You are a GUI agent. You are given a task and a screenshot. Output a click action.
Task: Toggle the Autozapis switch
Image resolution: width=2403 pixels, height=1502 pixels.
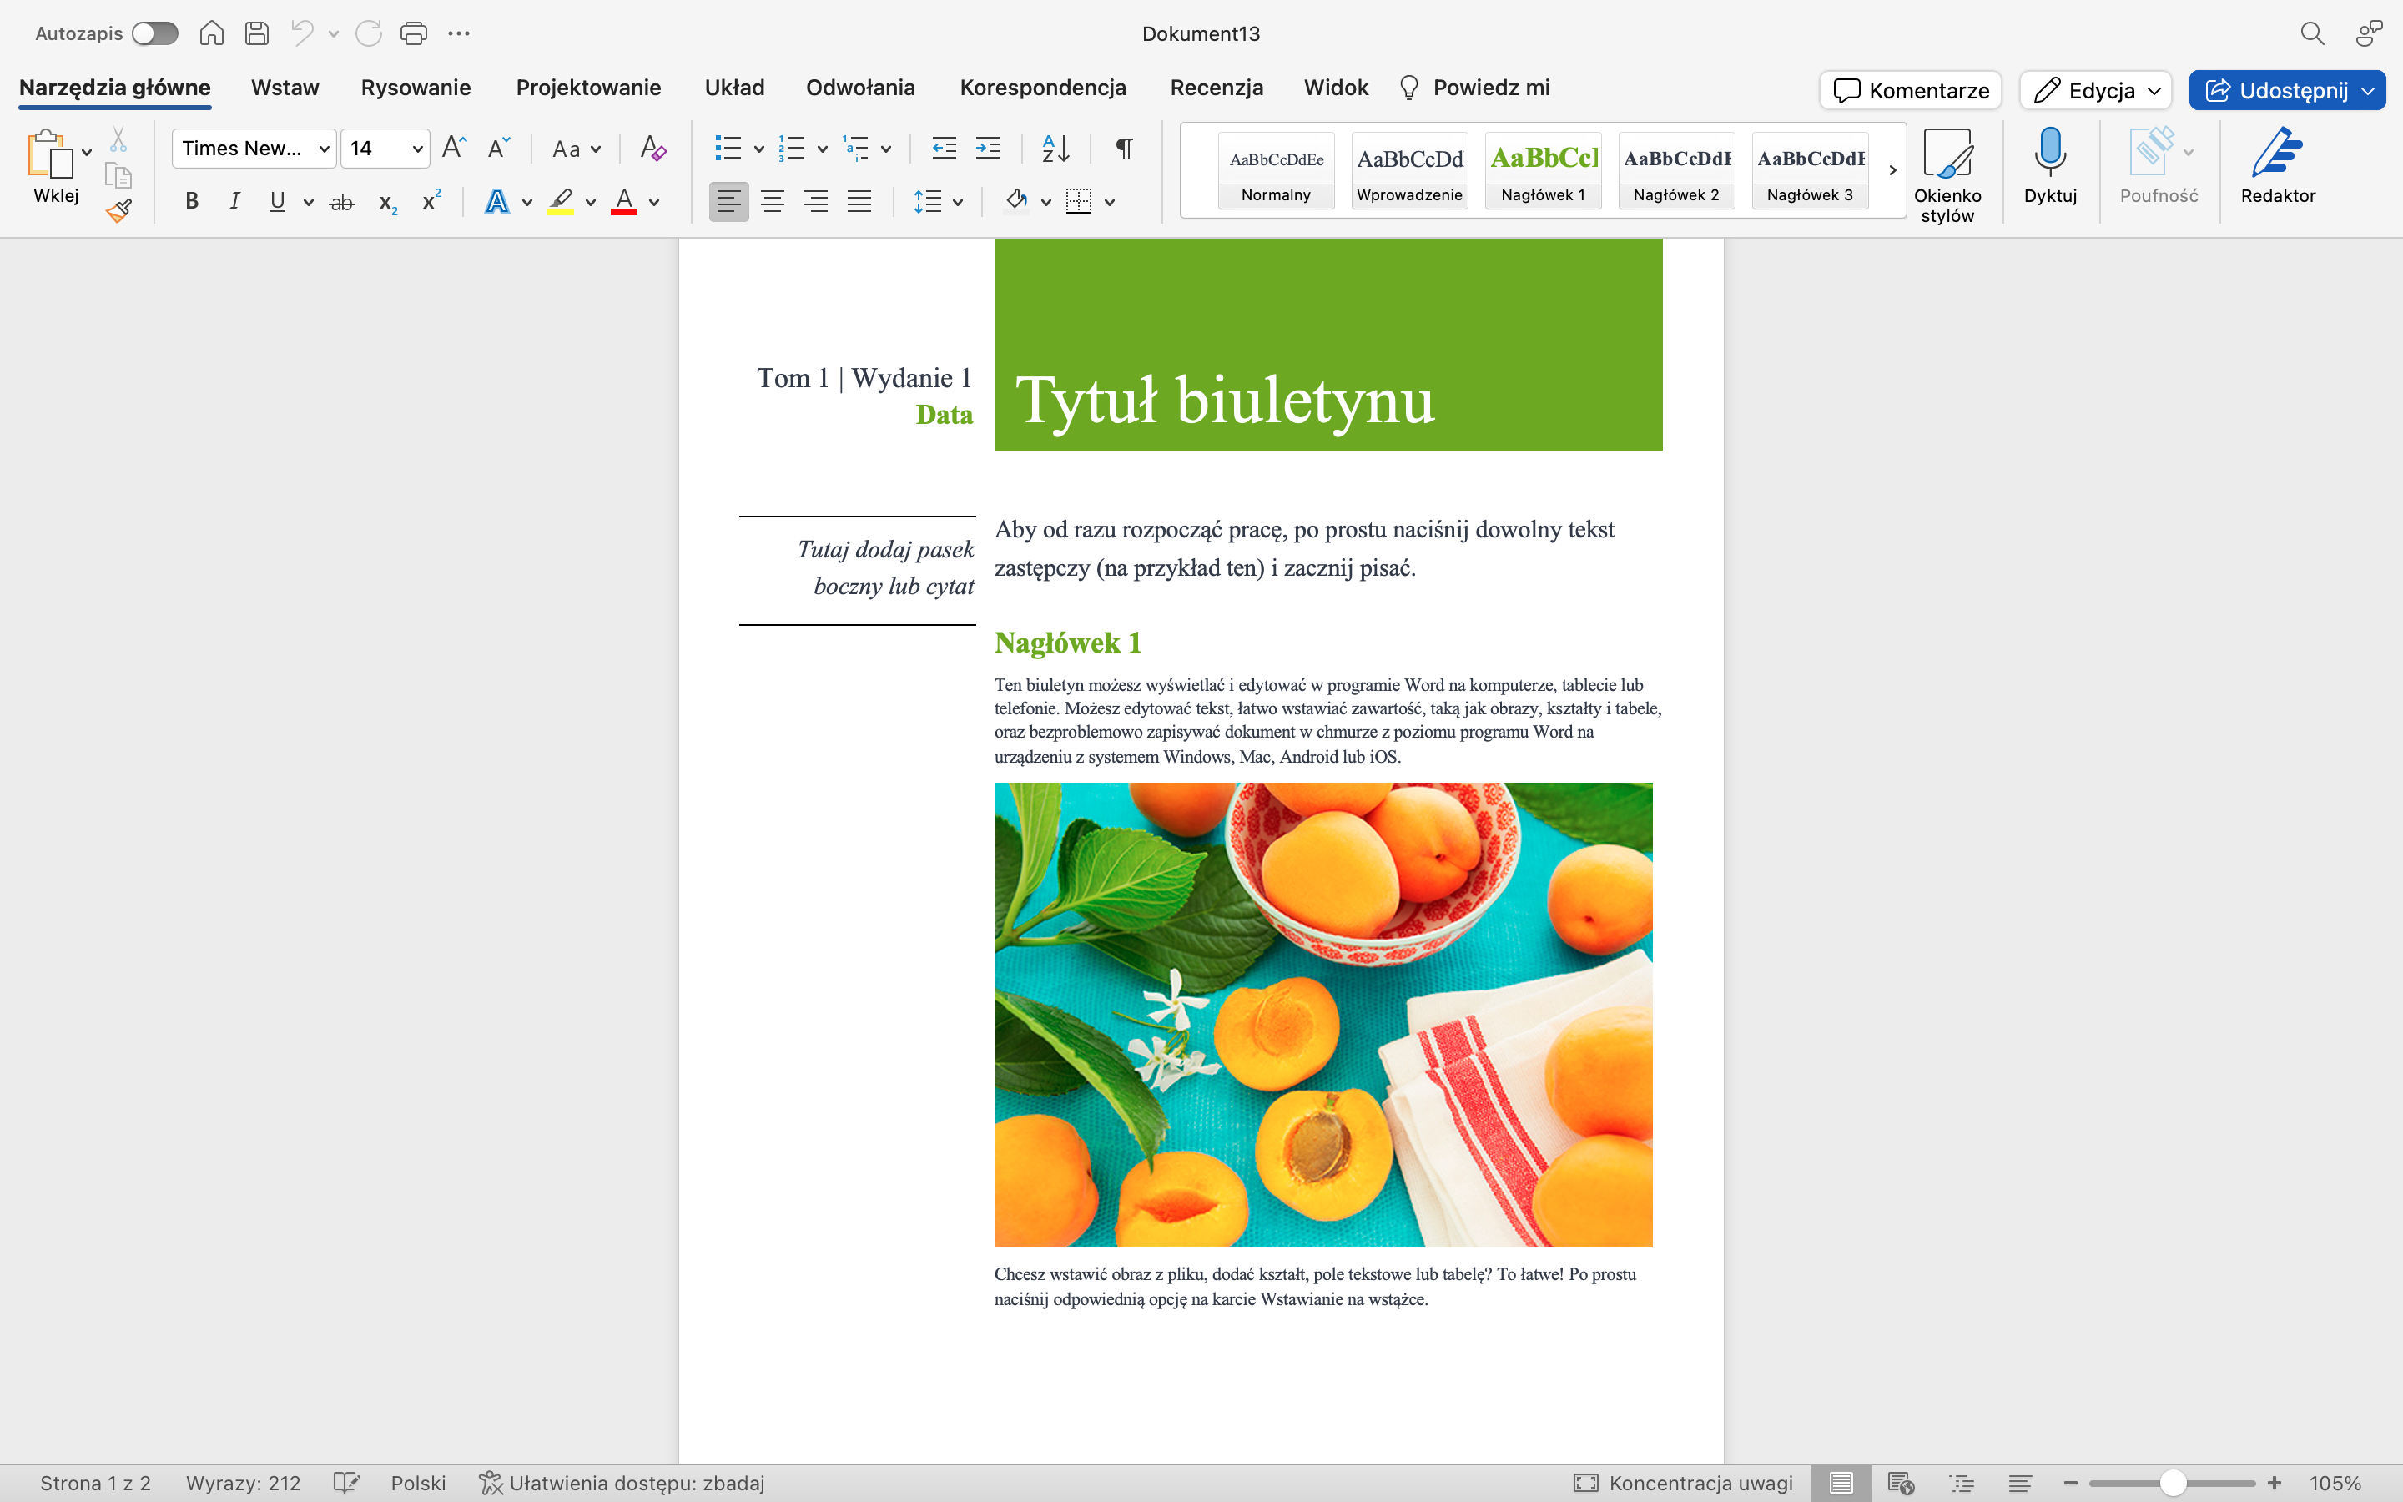click(x=155, y=33)
